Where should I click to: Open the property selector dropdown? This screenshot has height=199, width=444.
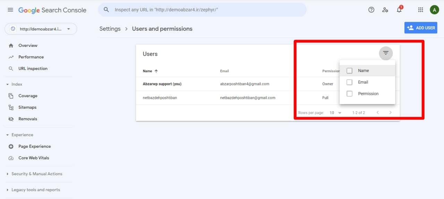pos(41,29)
